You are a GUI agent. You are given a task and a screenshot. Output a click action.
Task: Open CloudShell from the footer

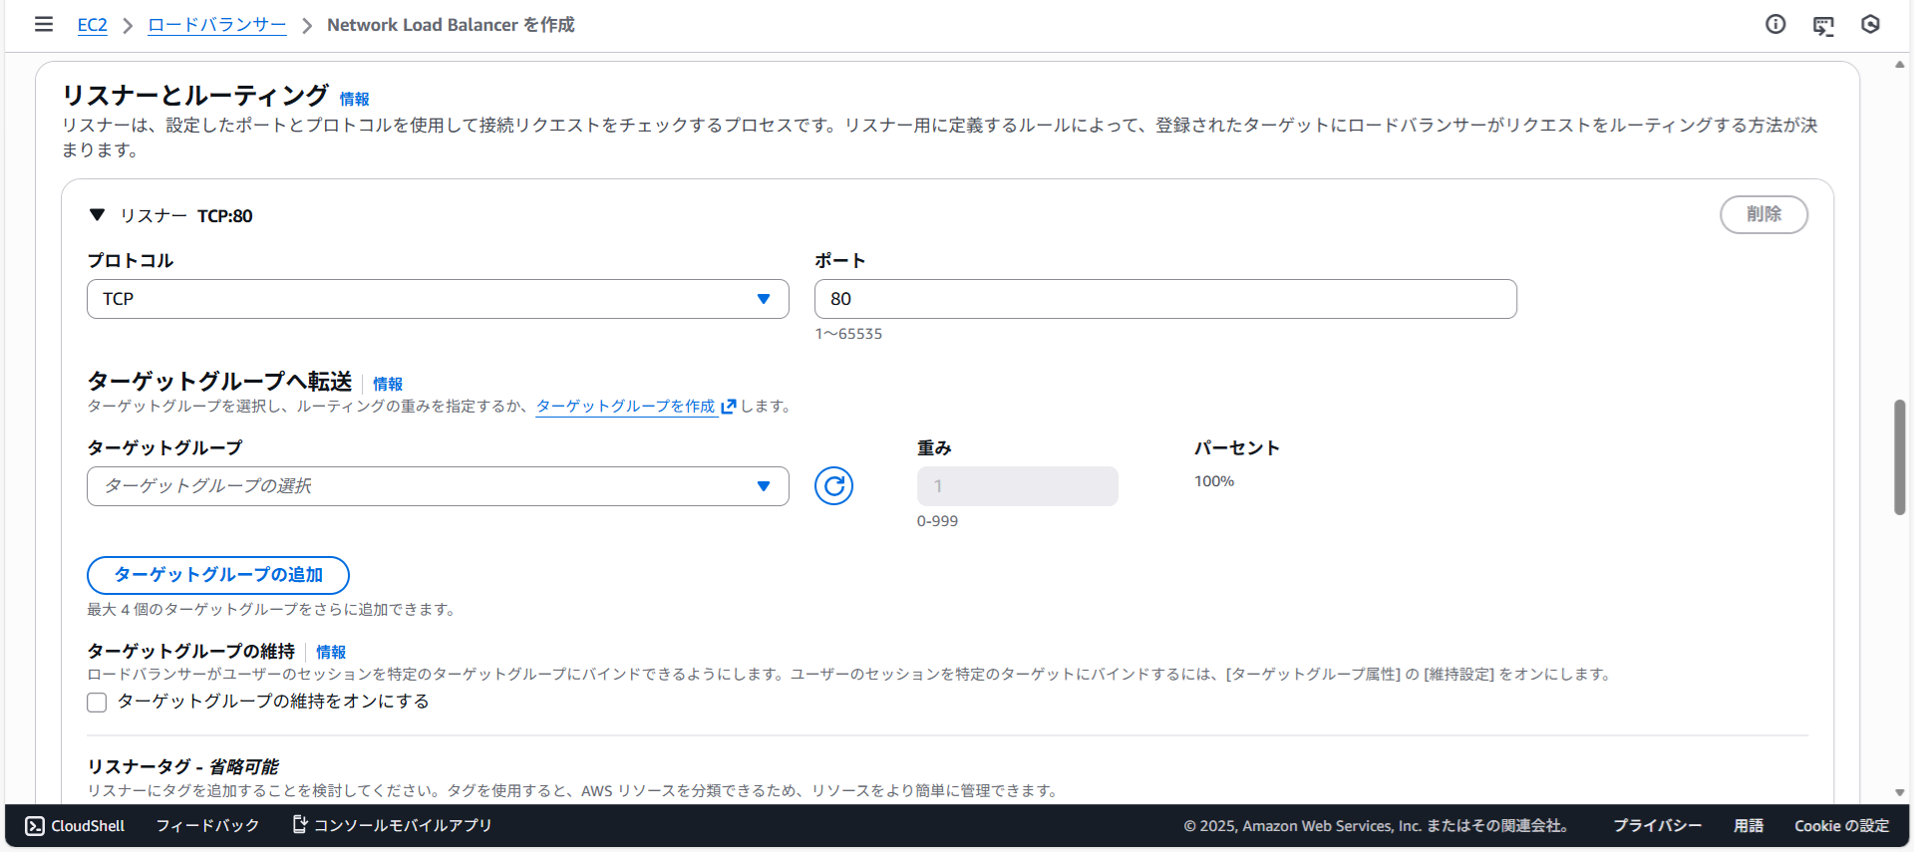pyautogui.click(x=76, y=825)
